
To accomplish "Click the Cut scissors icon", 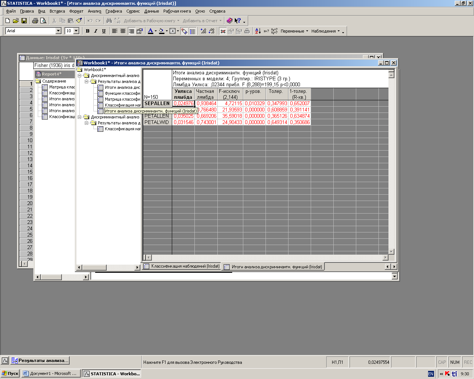I will click(x=54, y=21).
